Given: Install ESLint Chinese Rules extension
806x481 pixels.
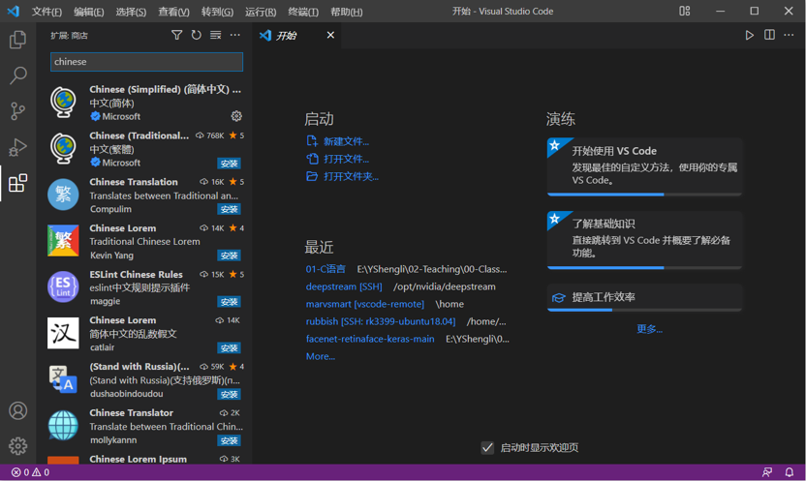Looking at the screenshot, I should tap(229, 301).
